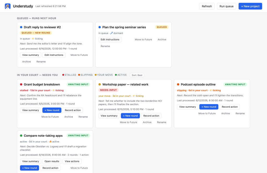The image size is (267, 173).
Task: View summary of Podcast episode outline
Action: [x=187, y=107]
